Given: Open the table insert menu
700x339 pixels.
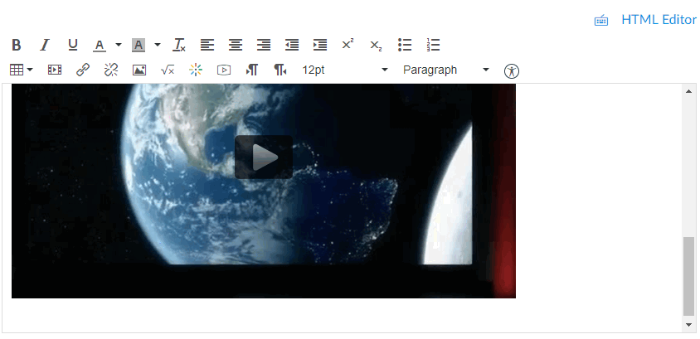Looking at the screenshot, I should point(21,70).
